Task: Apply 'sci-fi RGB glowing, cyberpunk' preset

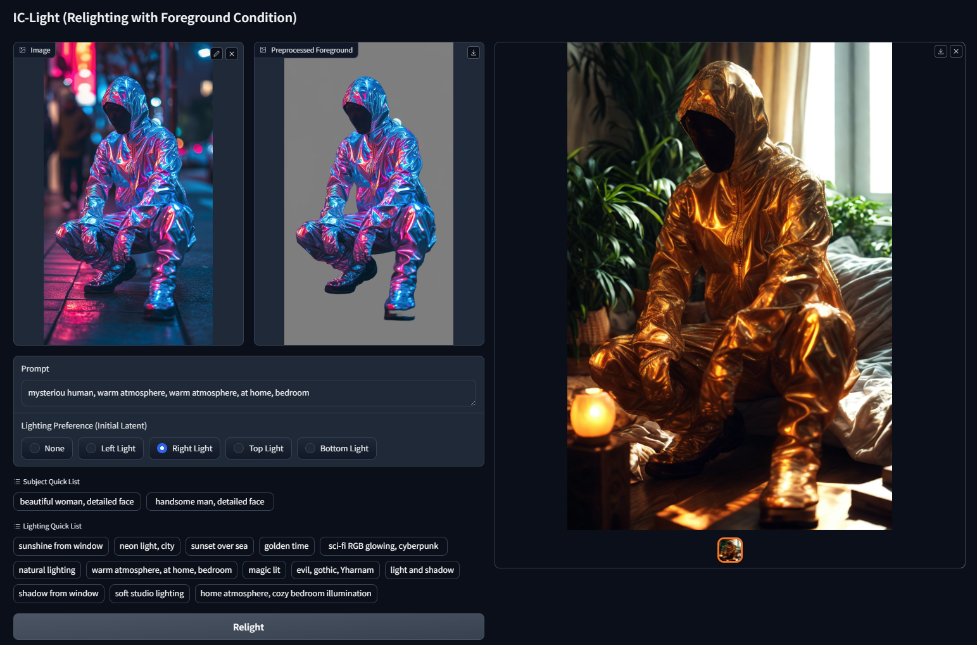Action: point(384,546)
